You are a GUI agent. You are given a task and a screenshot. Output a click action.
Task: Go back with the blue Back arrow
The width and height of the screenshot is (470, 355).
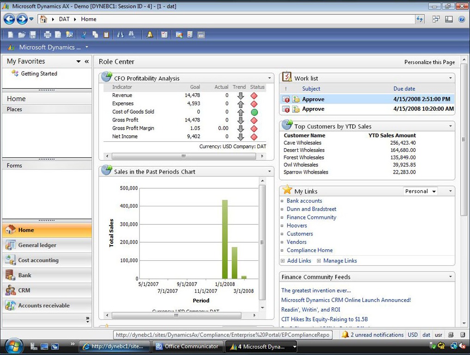(9, 19)
